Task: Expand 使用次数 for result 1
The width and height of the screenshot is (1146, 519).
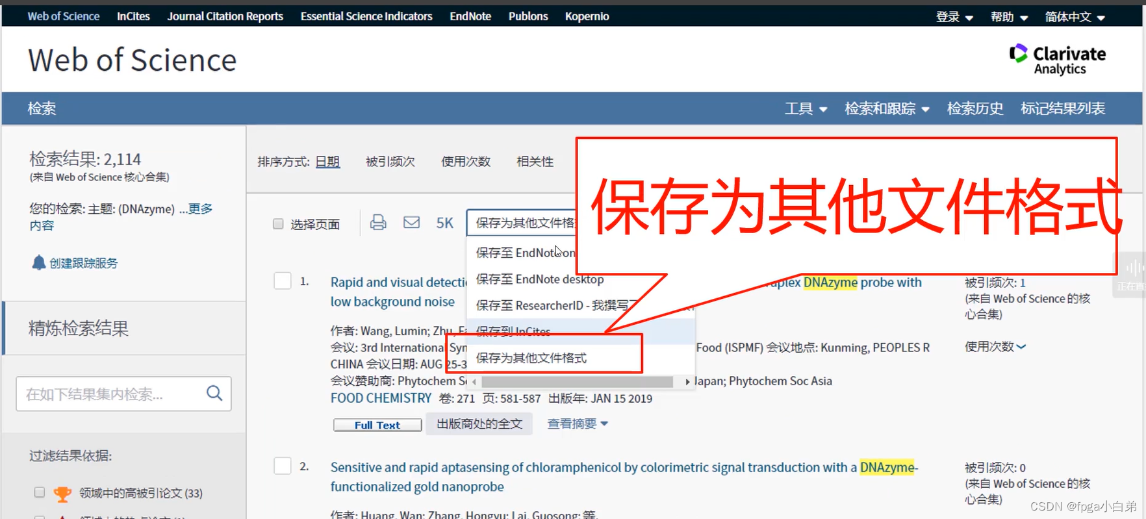Action: (x=995, y=347)
